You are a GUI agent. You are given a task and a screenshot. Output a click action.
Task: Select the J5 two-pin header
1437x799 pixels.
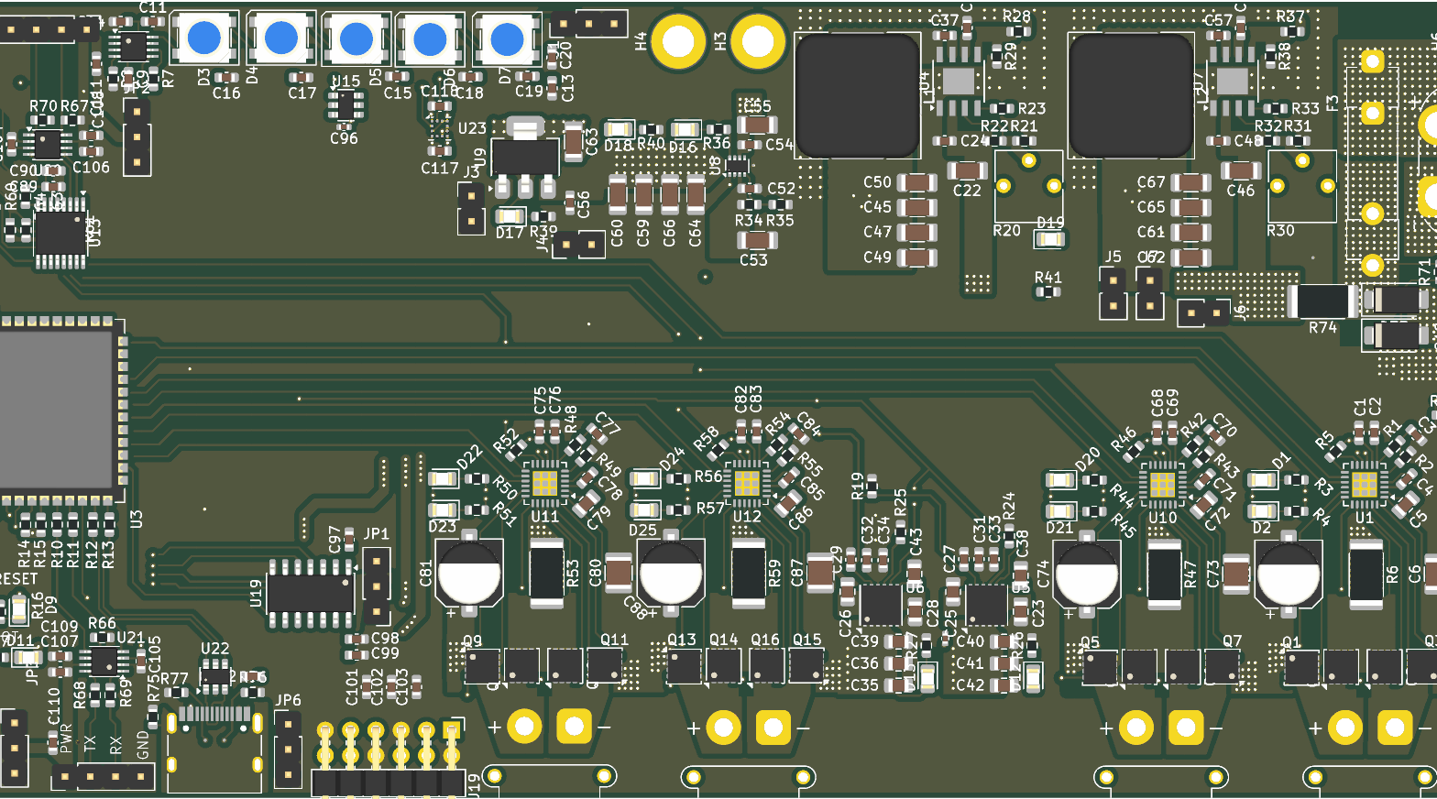(x=1113, y=292)
